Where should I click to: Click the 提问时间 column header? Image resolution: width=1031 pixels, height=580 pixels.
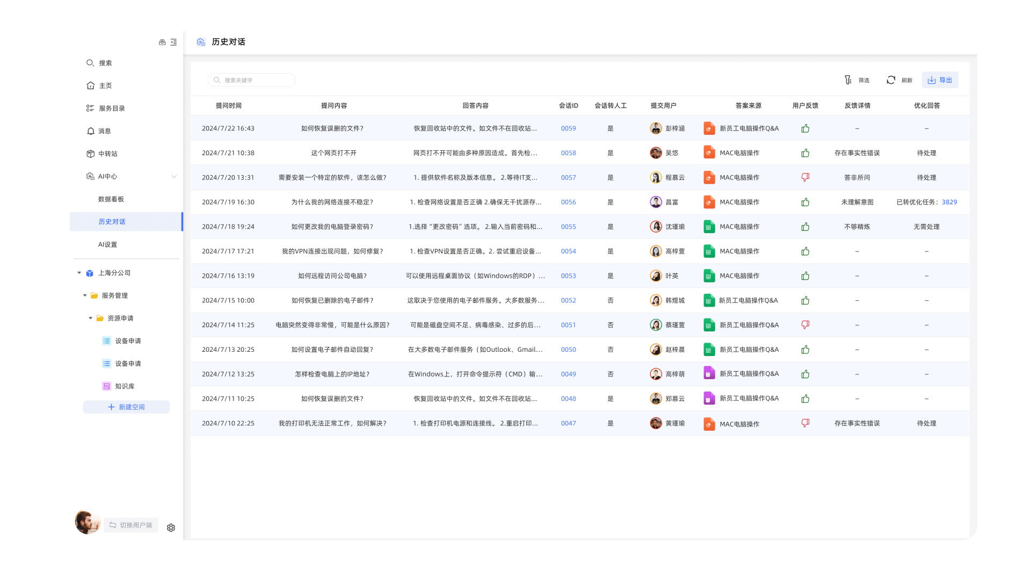(x=228, y=106)
